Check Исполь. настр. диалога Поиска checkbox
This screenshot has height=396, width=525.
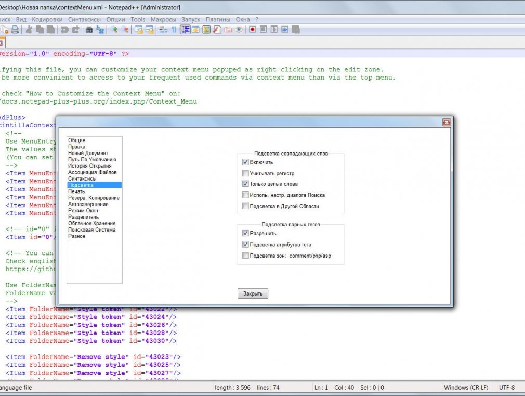[x=245, y=195]
